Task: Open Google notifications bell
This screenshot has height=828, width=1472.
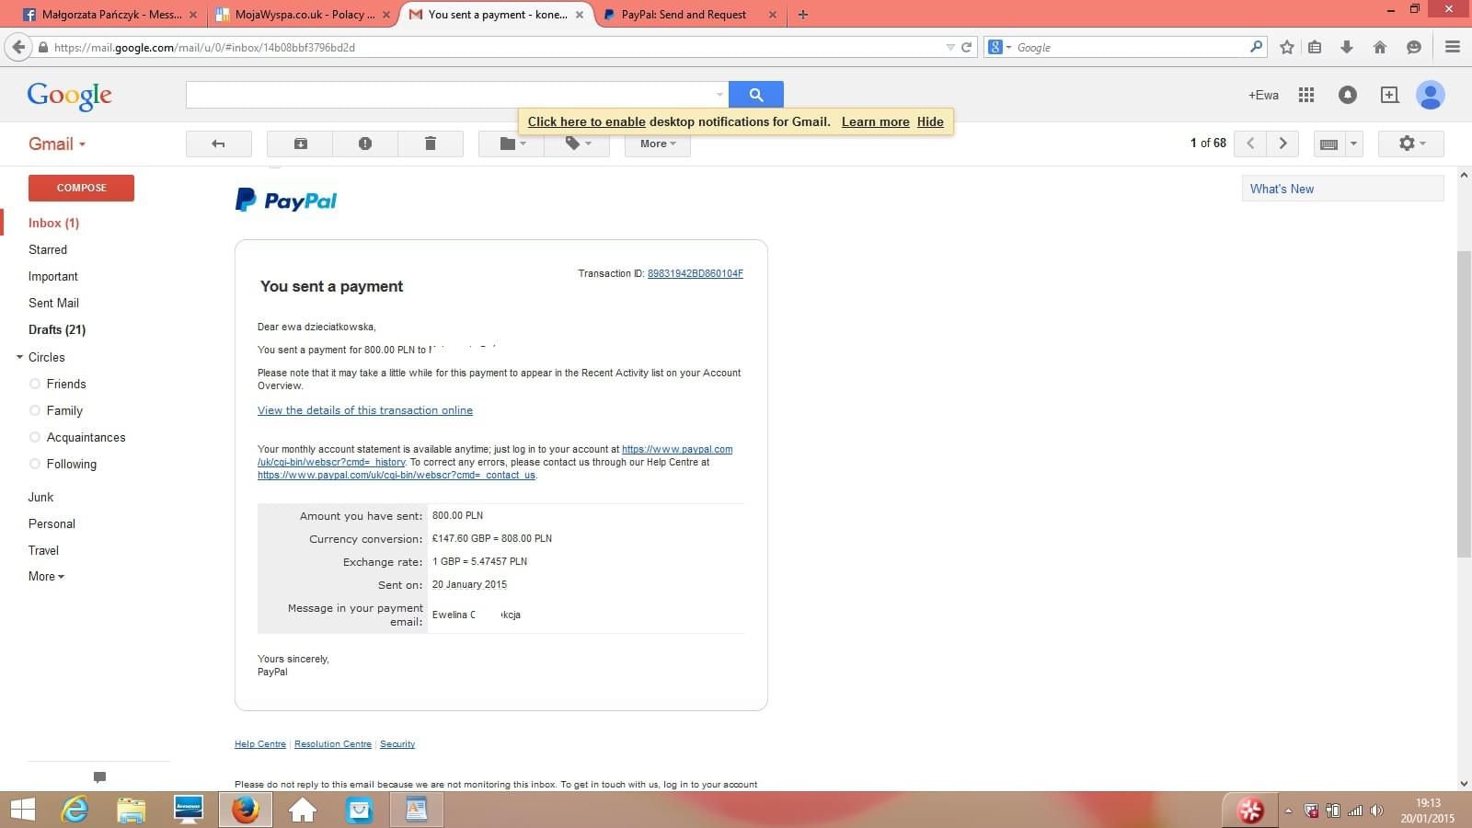Action: pyautogui.click(x=1348, y=95)
